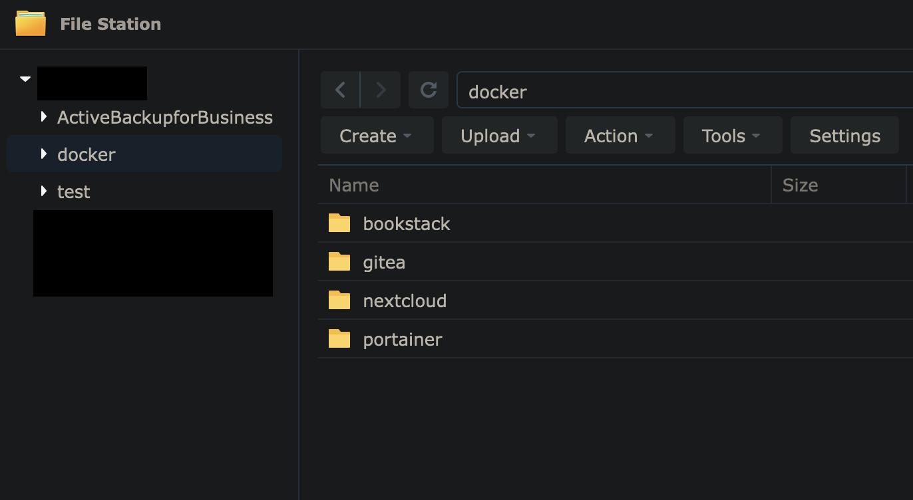
Task: Open the Action dropdown menu
Action: pos(620,136)
